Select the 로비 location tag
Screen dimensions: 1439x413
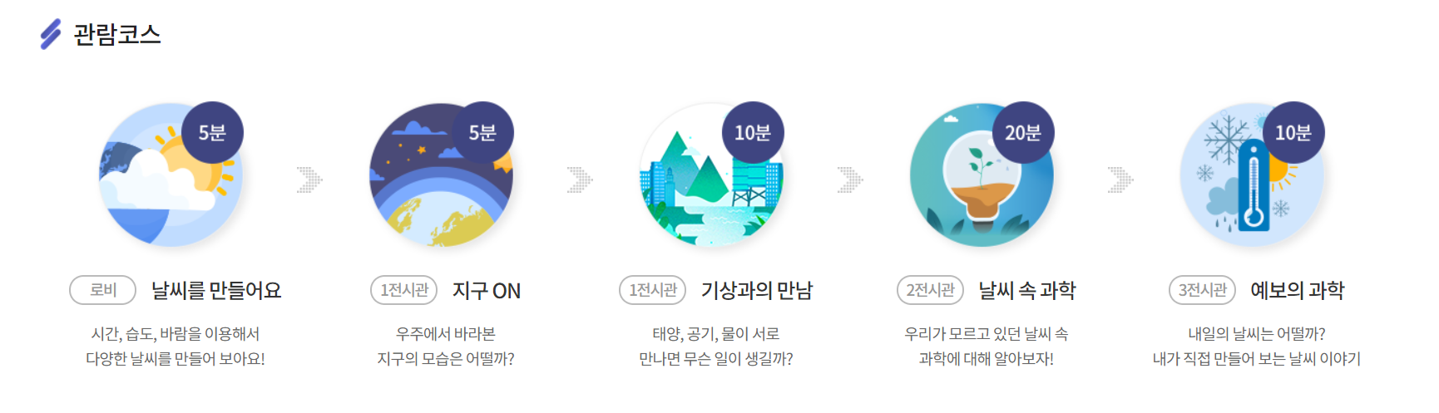[103, 290]
